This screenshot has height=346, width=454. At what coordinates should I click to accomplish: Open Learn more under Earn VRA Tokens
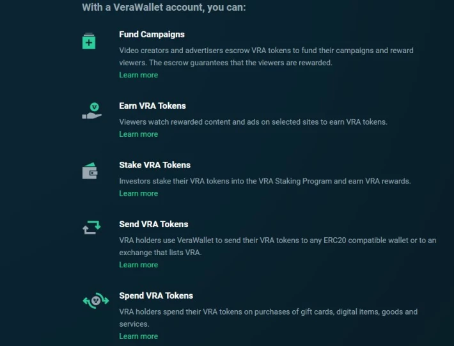(138, 134)
